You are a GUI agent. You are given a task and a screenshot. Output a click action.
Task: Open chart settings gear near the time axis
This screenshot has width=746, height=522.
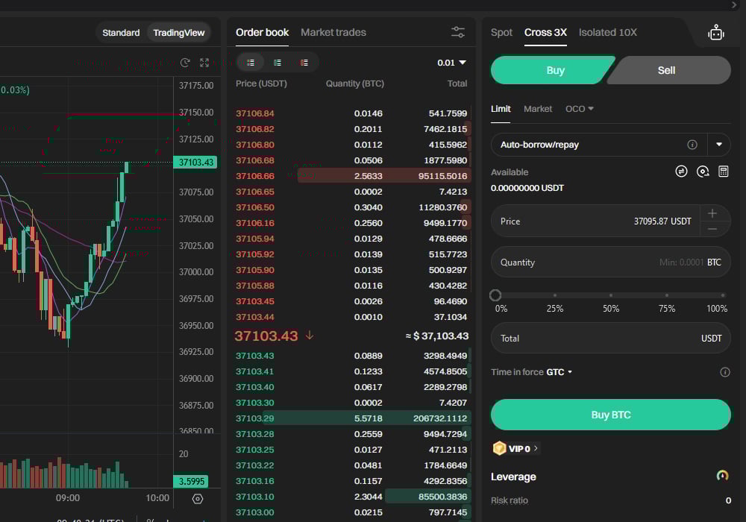197,499
